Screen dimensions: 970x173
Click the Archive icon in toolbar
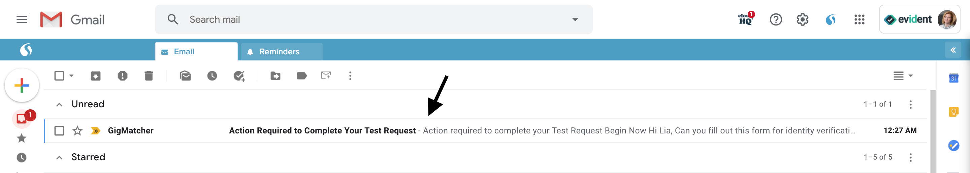[x=96, y=76]
